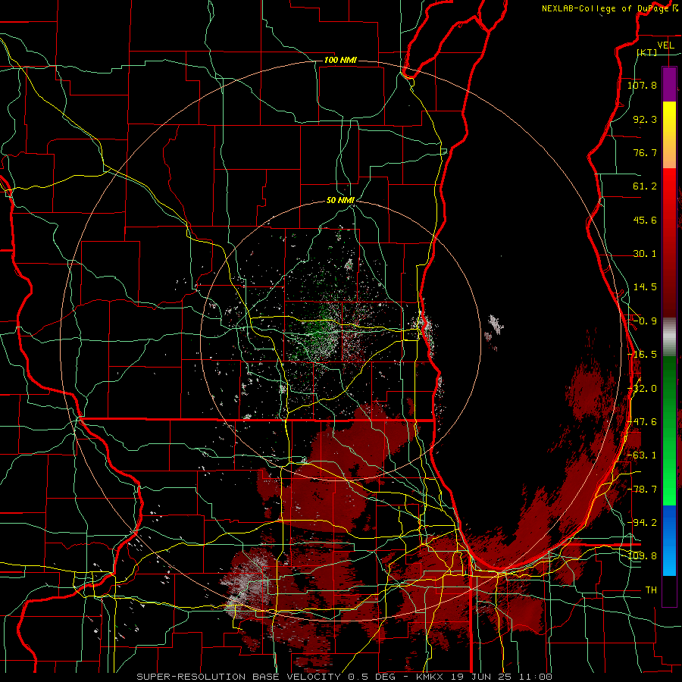The image size is (682, 682).
Task: Click the 61.2 velocity scale value
Action: click(x=645, y=186)
